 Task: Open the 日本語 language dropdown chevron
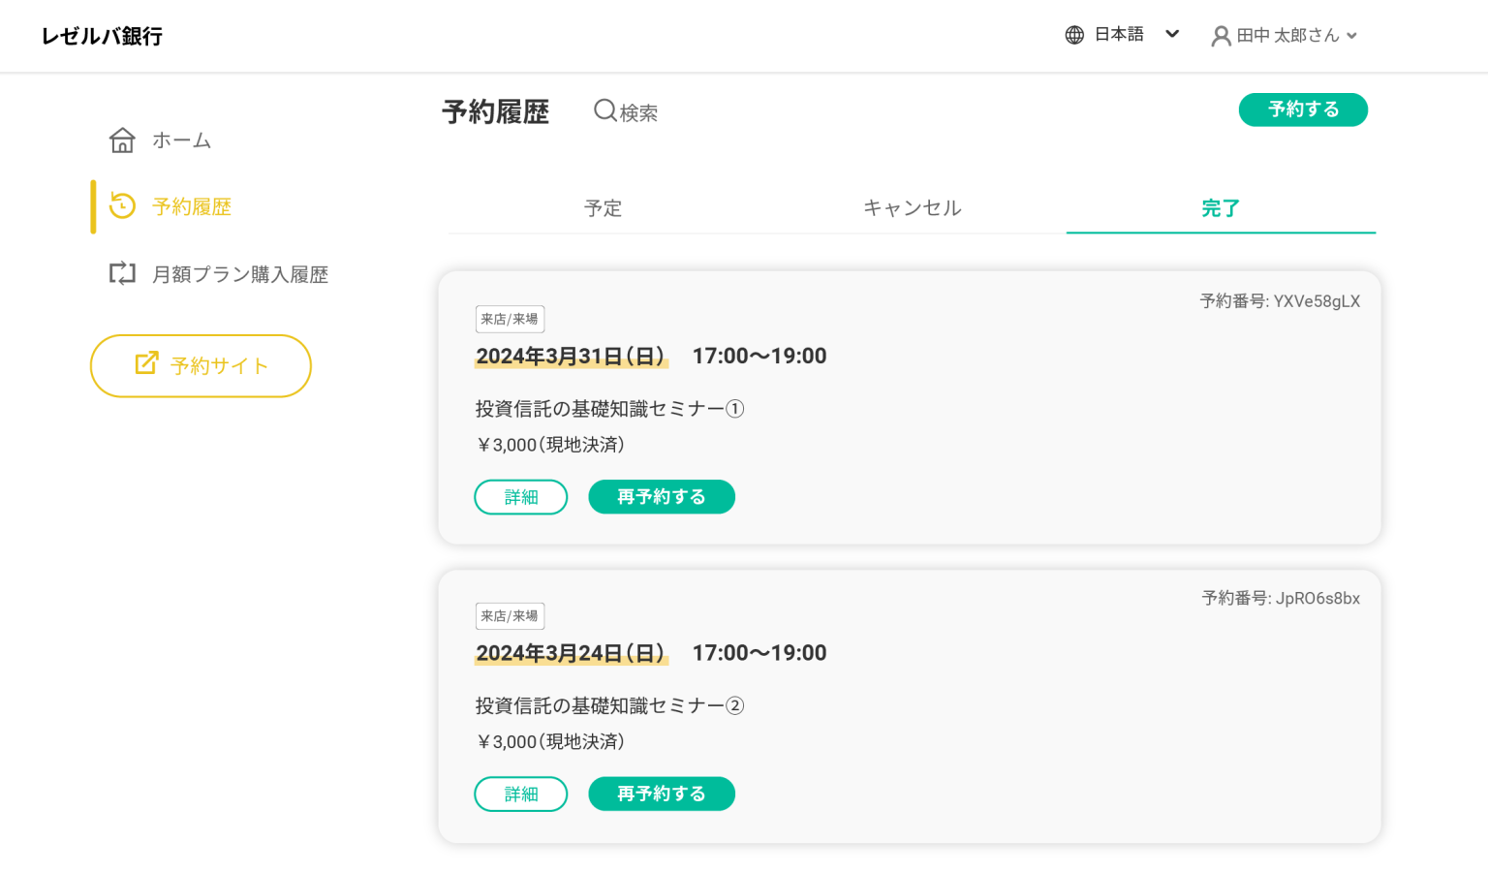click(x=1172, y=34)
